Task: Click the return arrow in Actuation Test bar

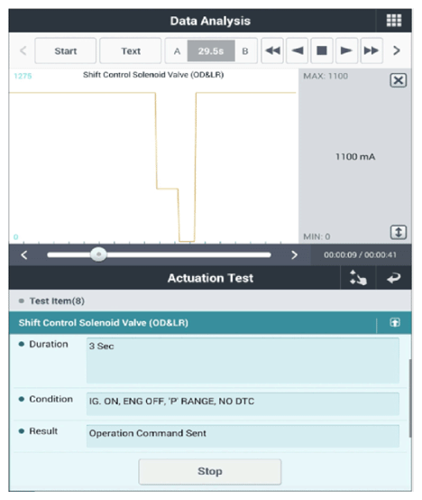Action: click(394, 278)
